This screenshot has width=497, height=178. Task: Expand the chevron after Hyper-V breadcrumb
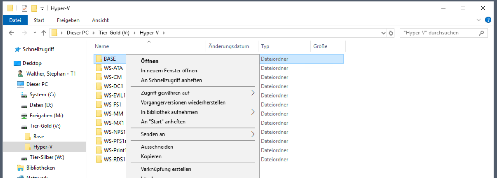[x=164, y=33]
